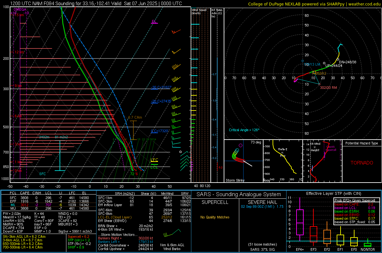Click the Bunkers Left storm motion row
The height and width of the screenshot is (253, 382).
pyautogui.click(x=126, y=242)
